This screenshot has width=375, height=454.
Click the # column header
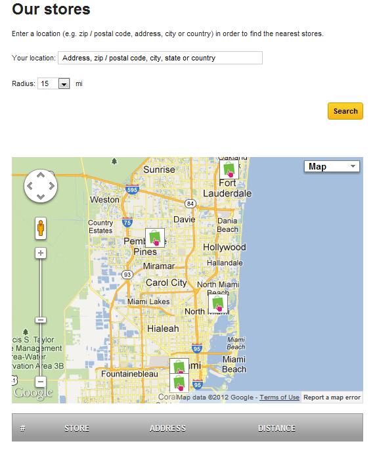(x=22, y=428)
